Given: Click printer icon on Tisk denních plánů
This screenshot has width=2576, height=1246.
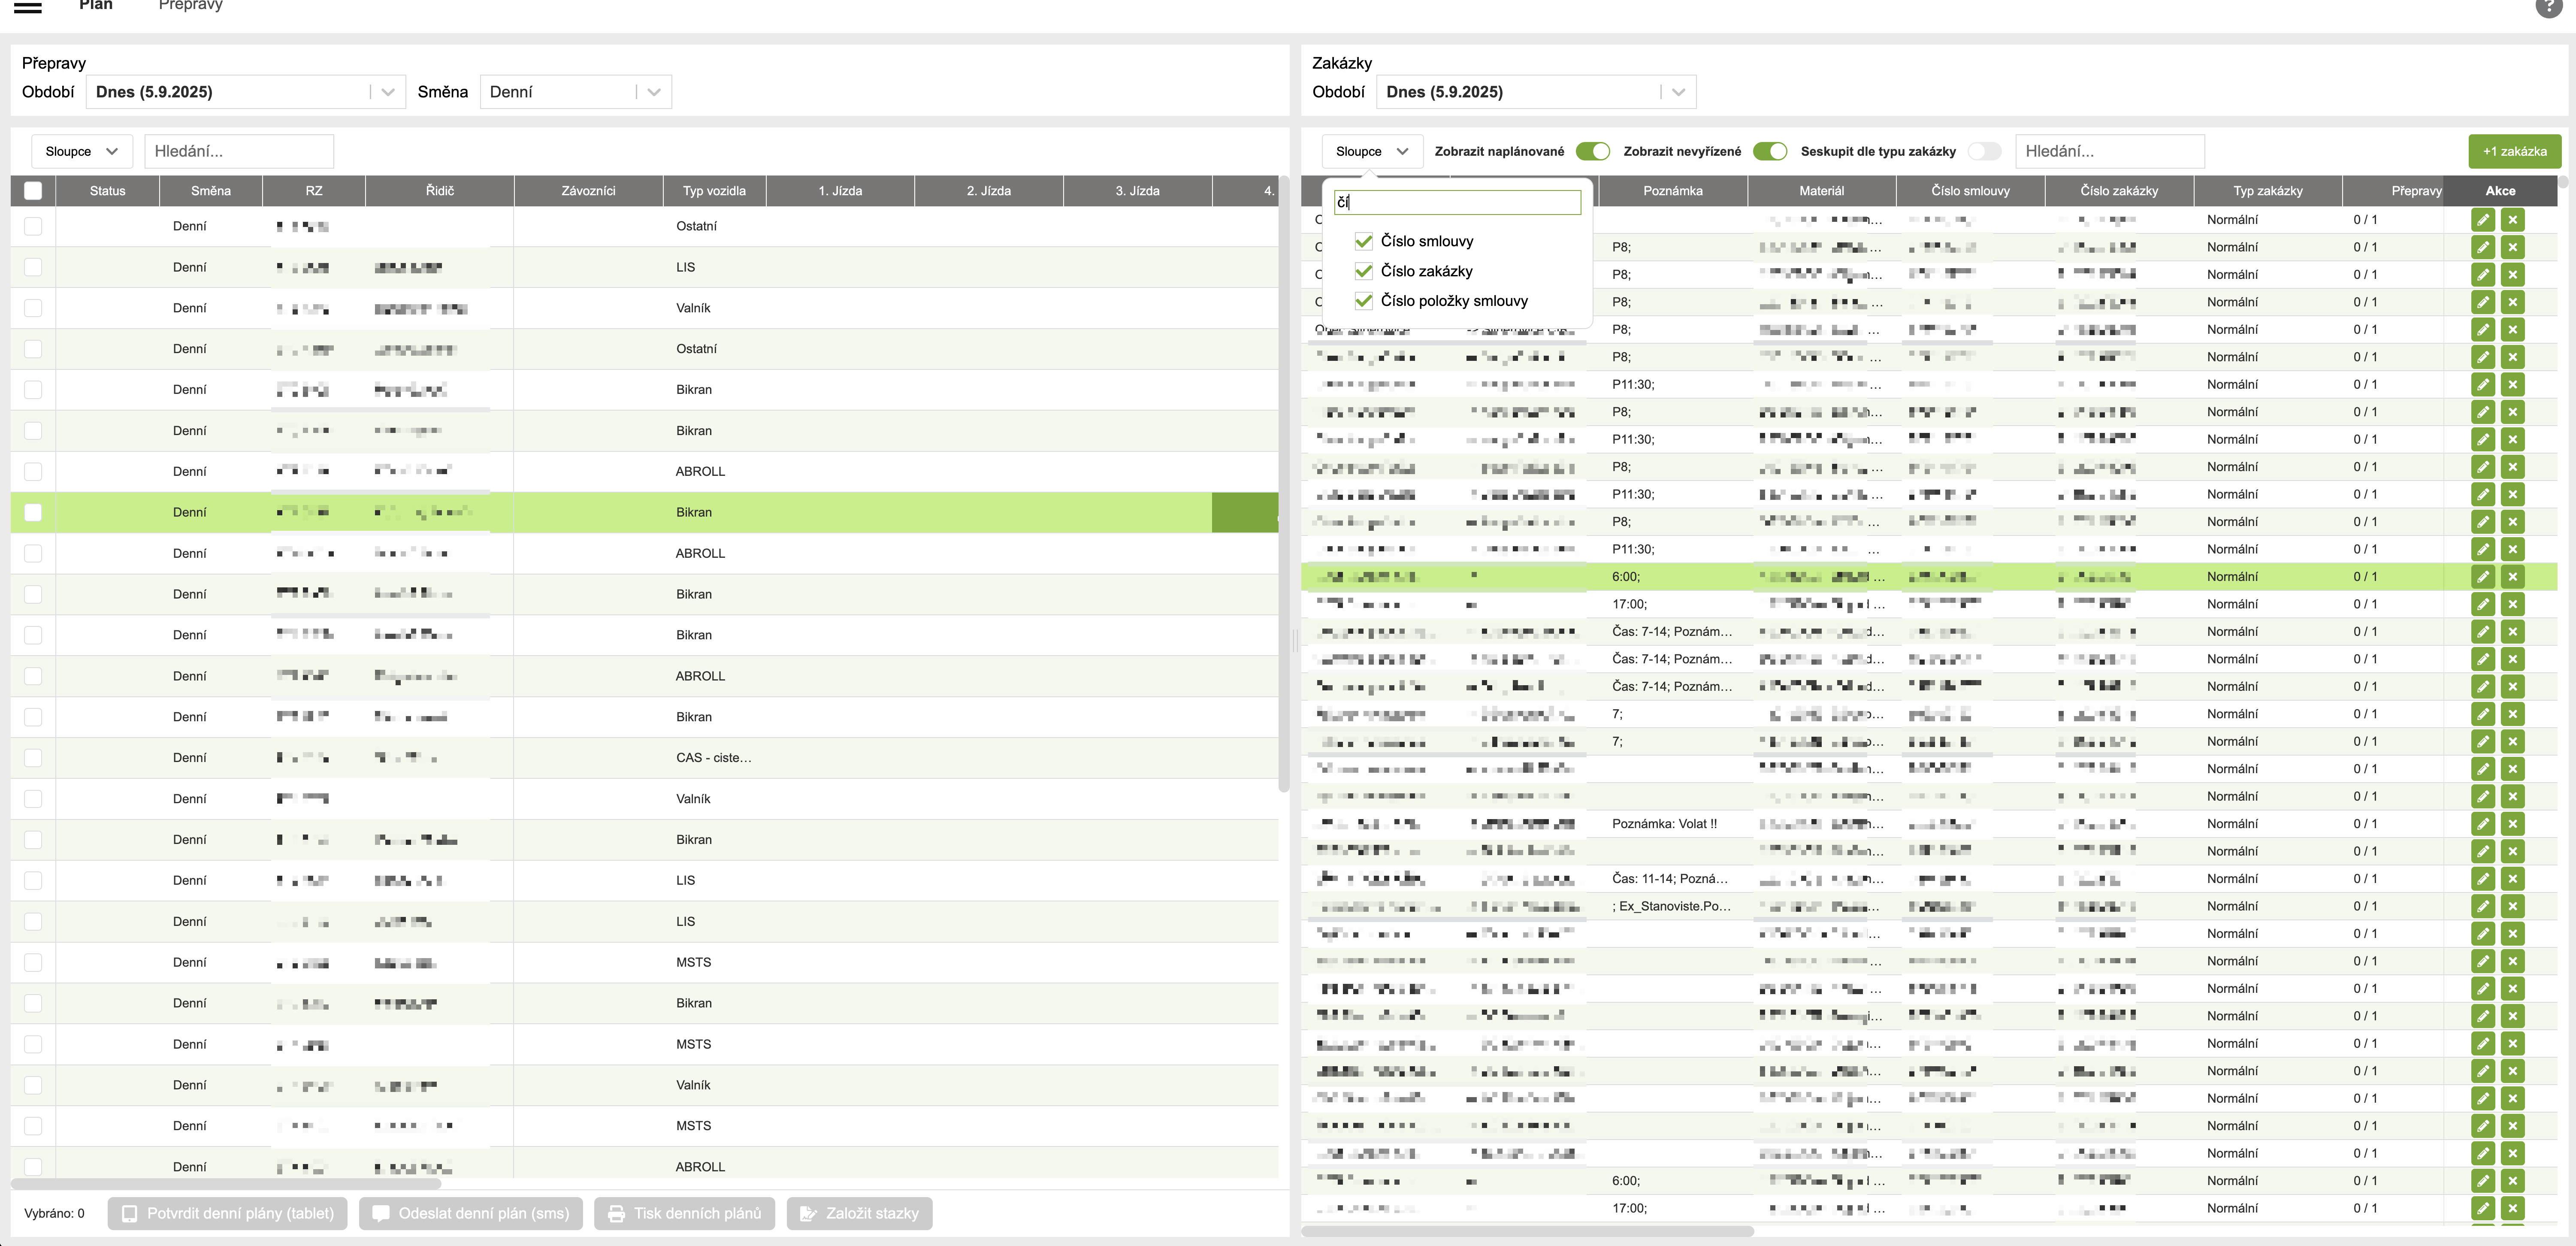Looking at the screenshot, I should tap(617, 1213).
